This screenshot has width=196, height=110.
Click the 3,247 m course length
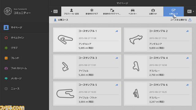click(x=157, y=102)
